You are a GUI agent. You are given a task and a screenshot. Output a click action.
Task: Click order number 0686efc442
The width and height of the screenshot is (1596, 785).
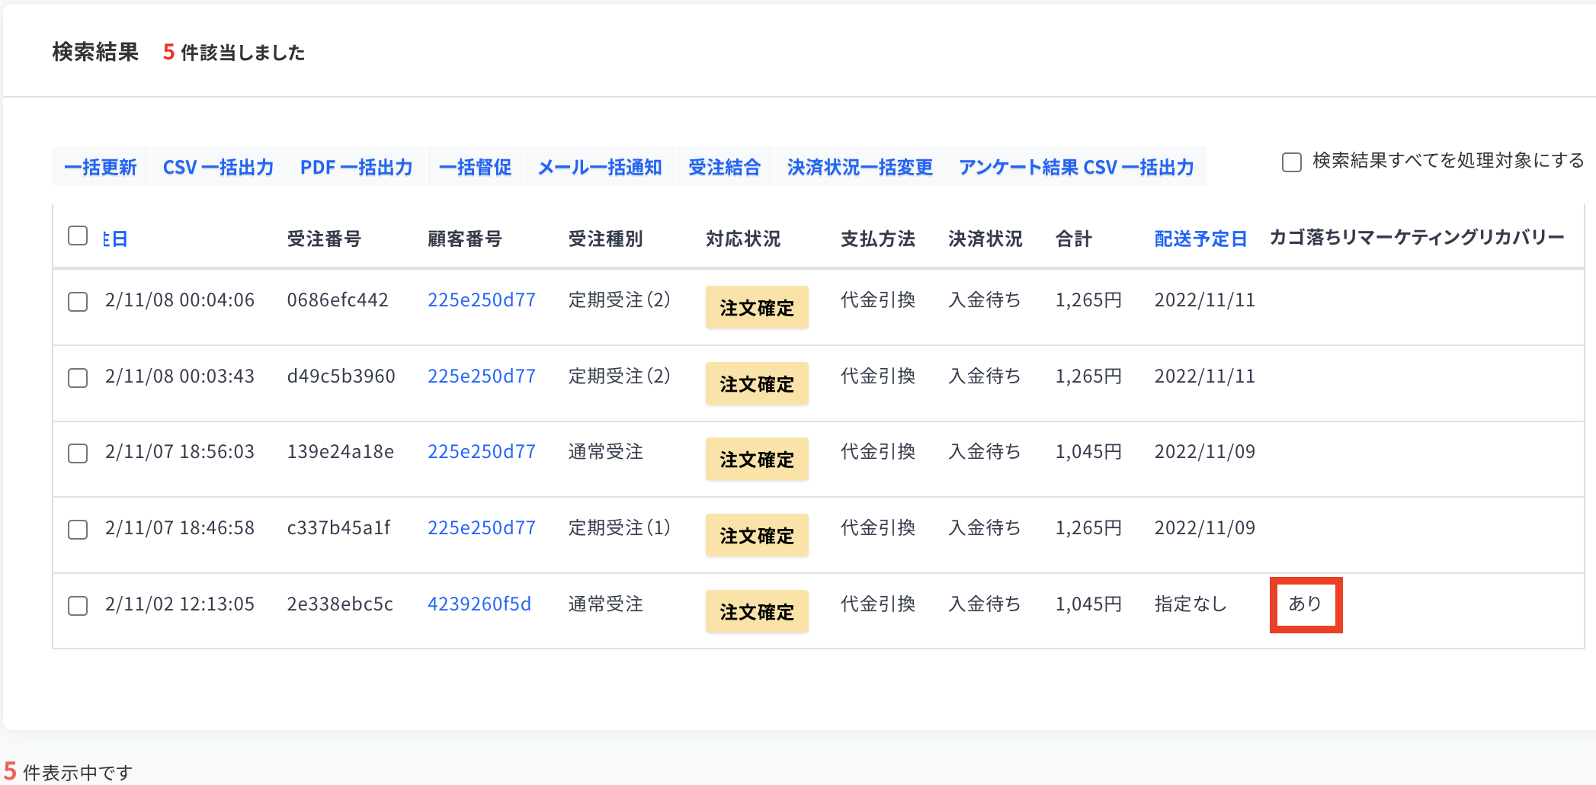click(338, 300)
